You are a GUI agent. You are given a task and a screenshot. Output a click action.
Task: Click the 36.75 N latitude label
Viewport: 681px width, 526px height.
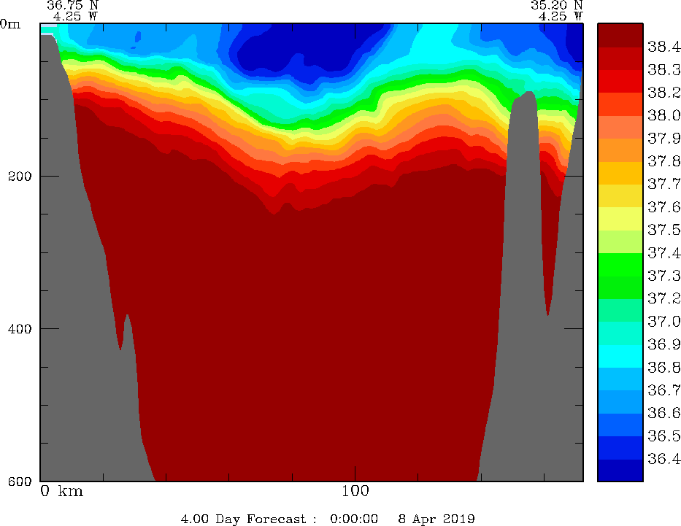click(x=73, y=5)
